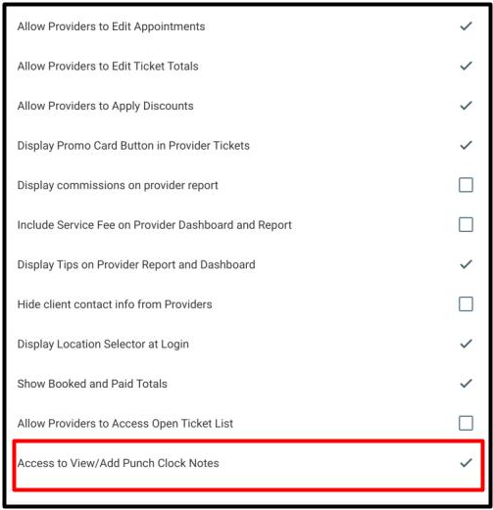The image size is (493, 510).
Task: Toggle Access to View/Add Punch Clock Notes checkmark
Action: click(466, 463)
